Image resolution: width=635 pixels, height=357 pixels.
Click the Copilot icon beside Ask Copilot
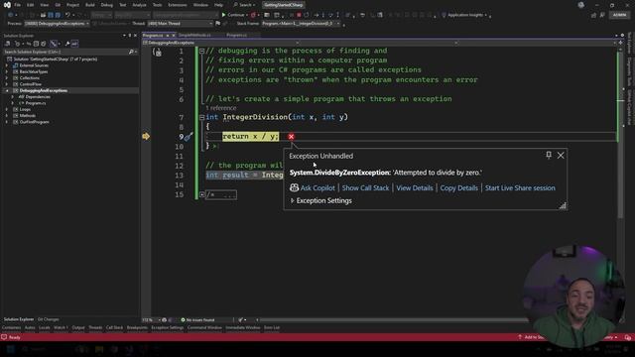[294, 187]
